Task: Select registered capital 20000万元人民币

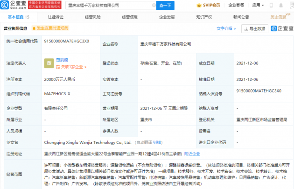Action: (x=59, y=79)
